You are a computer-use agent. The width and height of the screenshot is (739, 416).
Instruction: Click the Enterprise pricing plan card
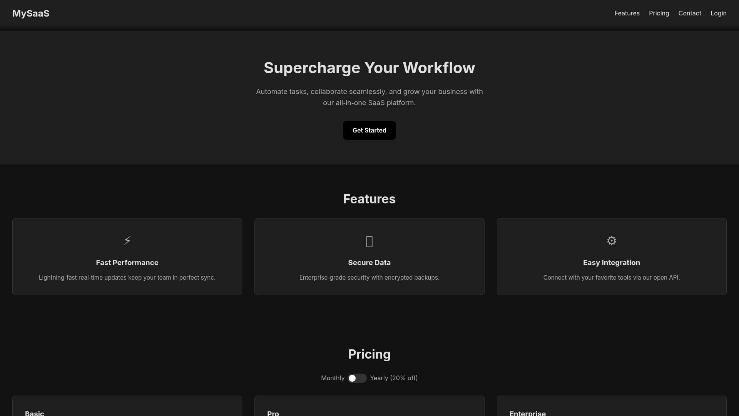[611, 406]
